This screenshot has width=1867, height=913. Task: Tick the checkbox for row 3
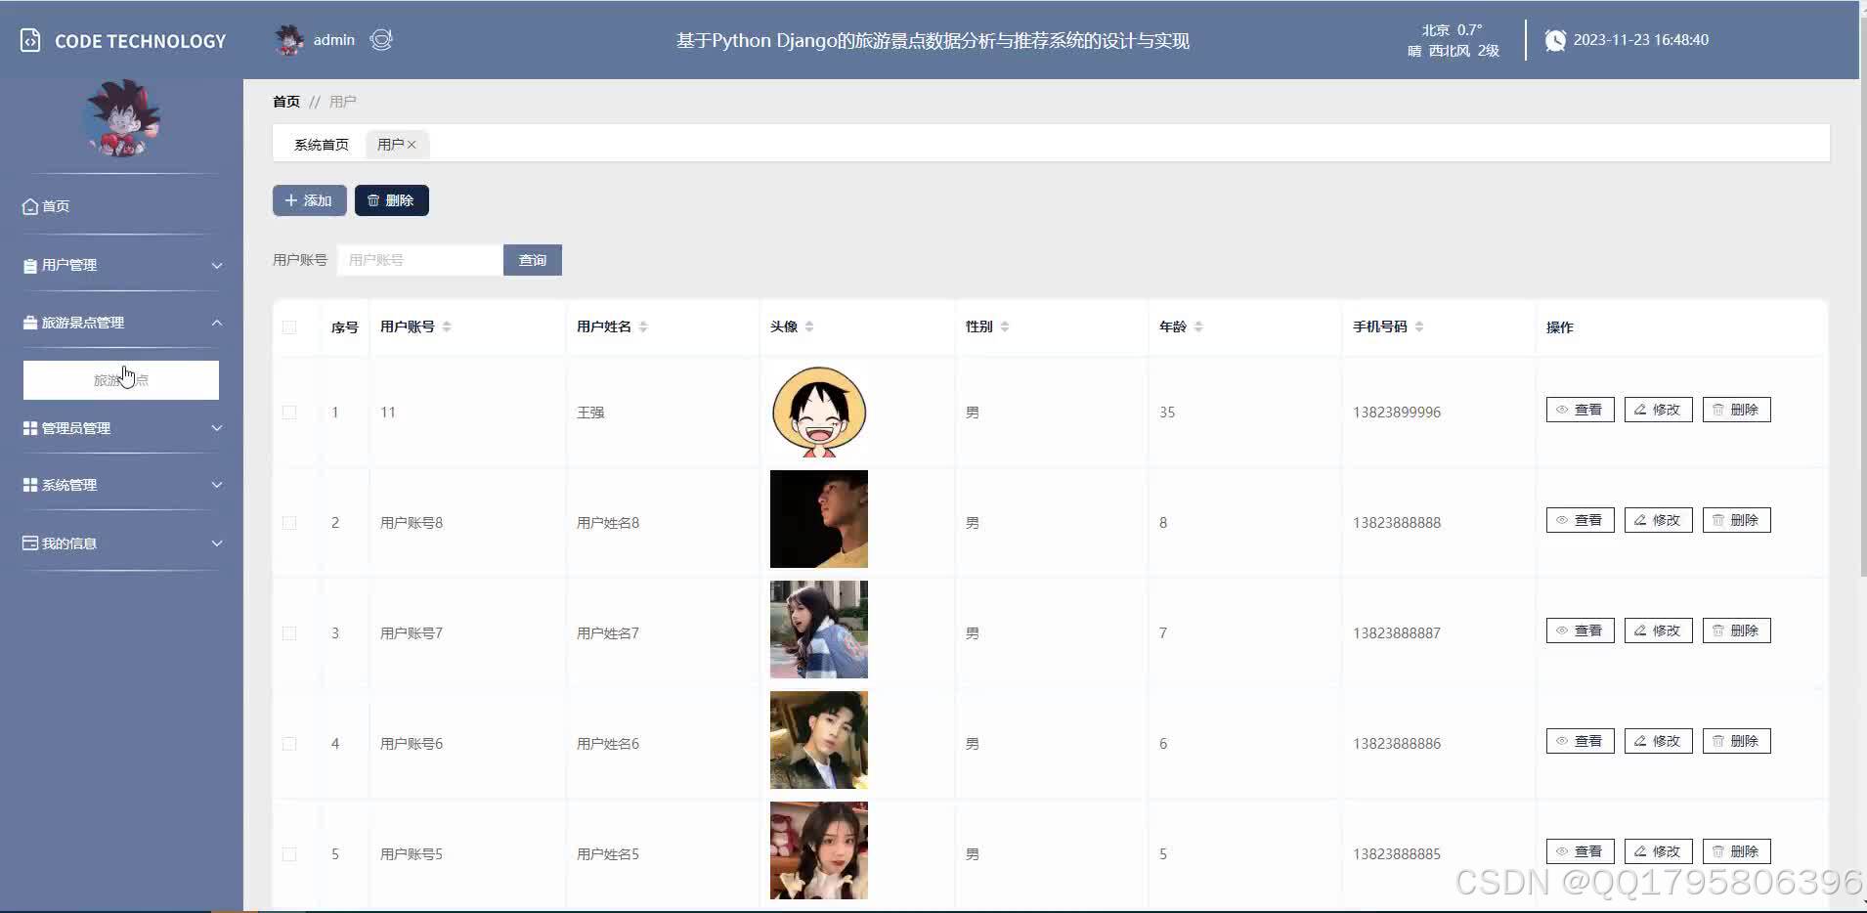coord(289,633)
